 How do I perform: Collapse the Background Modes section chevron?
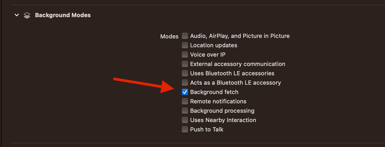click(x=17, y=15)
